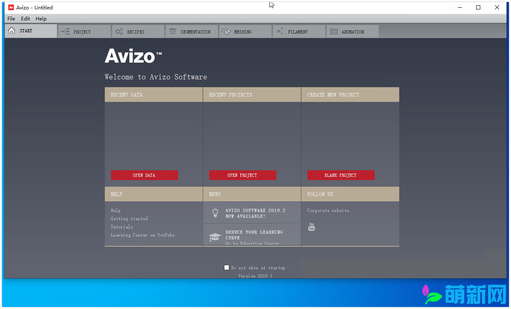Click the stacked layers icon for SEGMENTATION

point(173,32)
